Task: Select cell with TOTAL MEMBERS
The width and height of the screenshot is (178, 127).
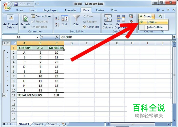Action: (x=33, y=95)
